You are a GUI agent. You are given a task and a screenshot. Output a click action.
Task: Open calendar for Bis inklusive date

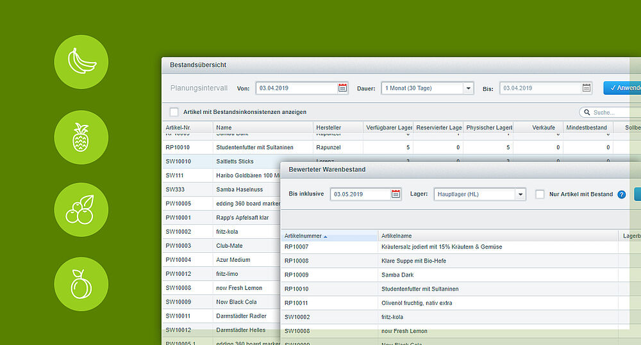pyautogui.click(x=395, y=194)
